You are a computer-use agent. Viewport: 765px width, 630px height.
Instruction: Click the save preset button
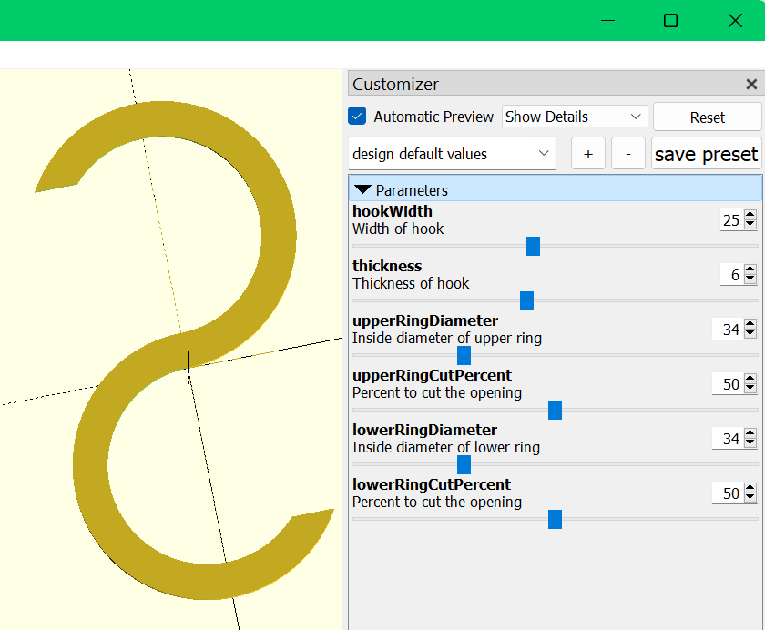point(706,153)
